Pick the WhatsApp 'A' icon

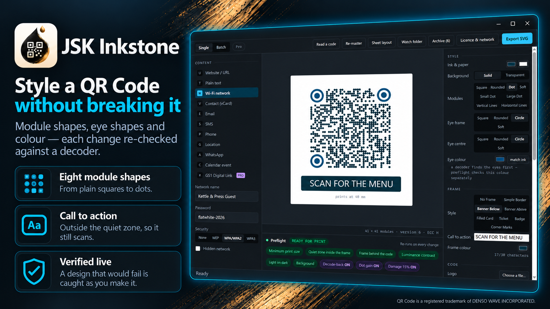pos(200,155)
